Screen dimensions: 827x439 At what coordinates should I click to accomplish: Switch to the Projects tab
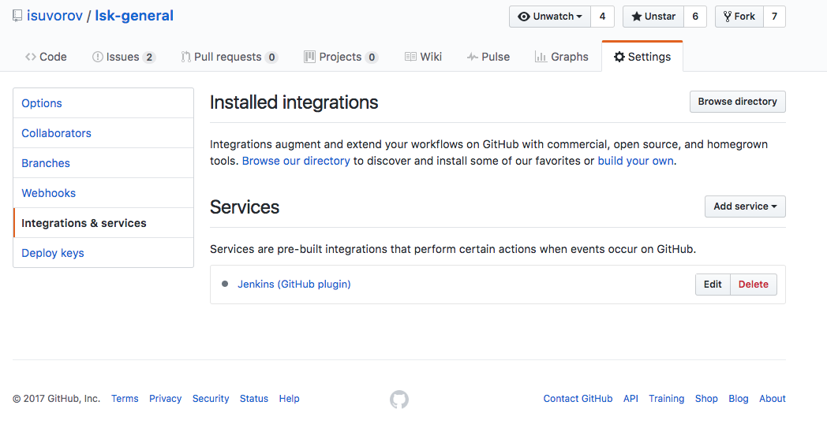[x=341, y=57]
